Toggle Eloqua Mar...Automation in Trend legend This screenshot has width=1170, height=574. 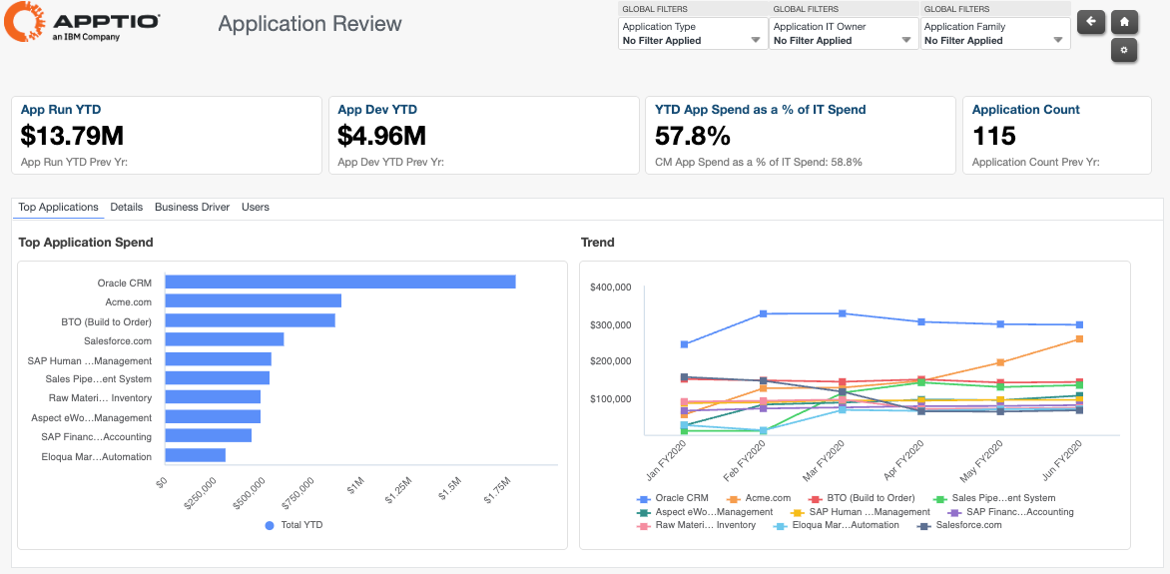836,525
